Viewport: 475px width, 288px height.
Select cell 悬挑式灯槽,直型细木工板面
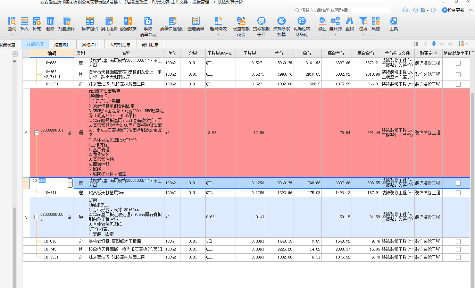point(126,242)
